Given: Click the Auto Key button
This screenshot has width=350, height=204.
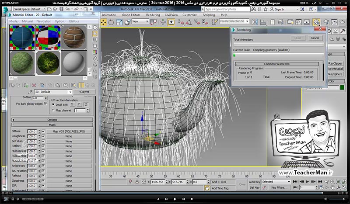Looking at the screenshot, I should pyautogui.click(x=255, y=182).
